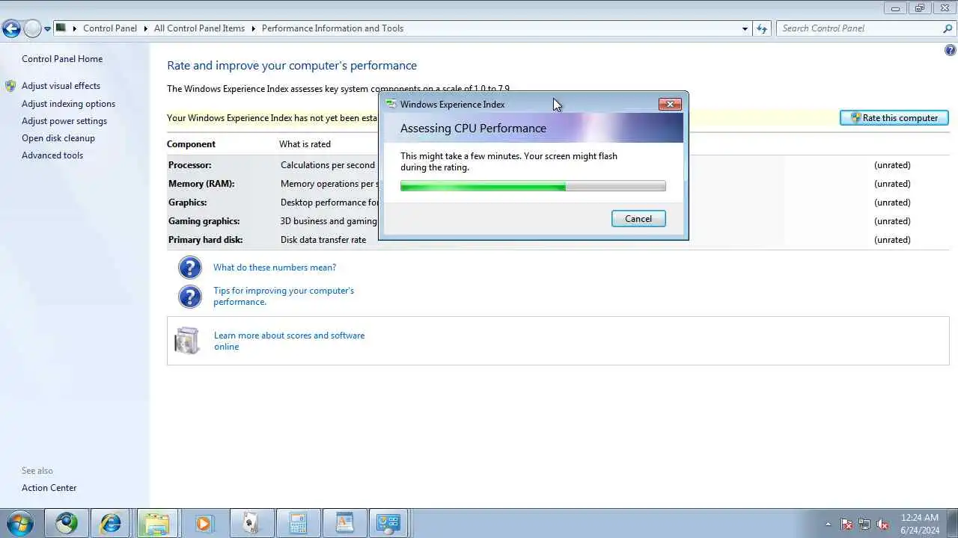Click the Forward navigation arrow
This screenshot has height=538, width=958.
[x=32, y=28]
